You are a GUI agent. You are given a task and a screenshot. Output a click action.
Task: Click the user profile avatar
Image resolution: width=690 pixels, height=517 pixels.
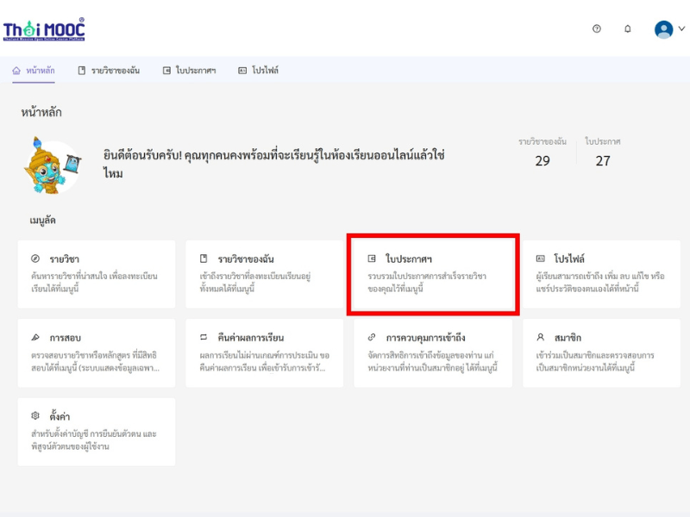click(663, 29)
